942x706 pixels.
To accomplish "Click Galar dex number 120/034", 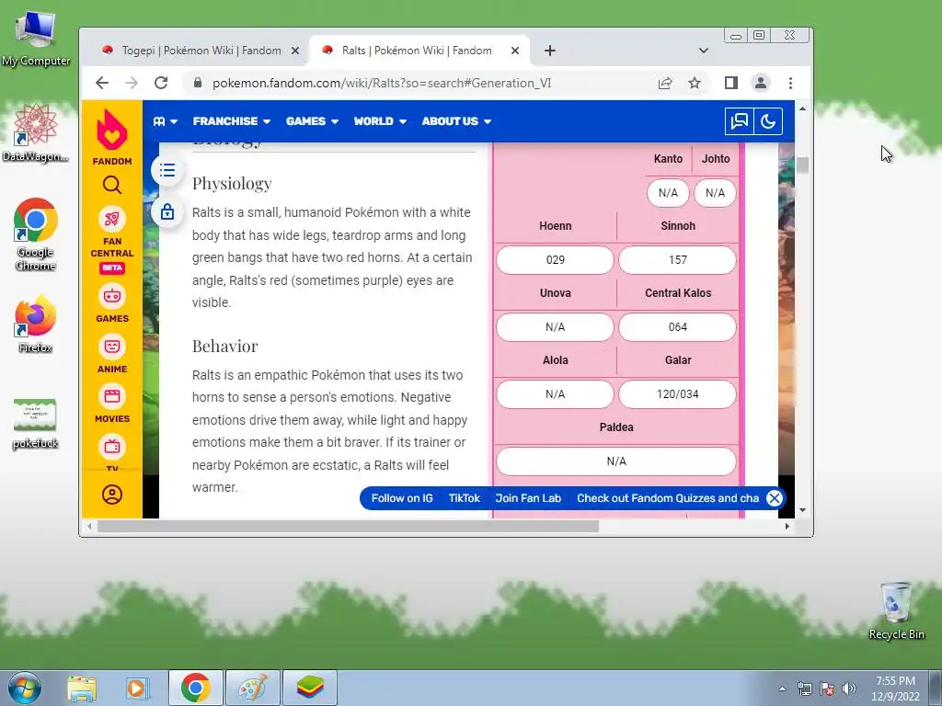I will (678, 394).
